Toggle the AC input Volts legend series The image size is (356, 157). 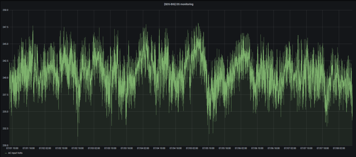click(15, 153)
